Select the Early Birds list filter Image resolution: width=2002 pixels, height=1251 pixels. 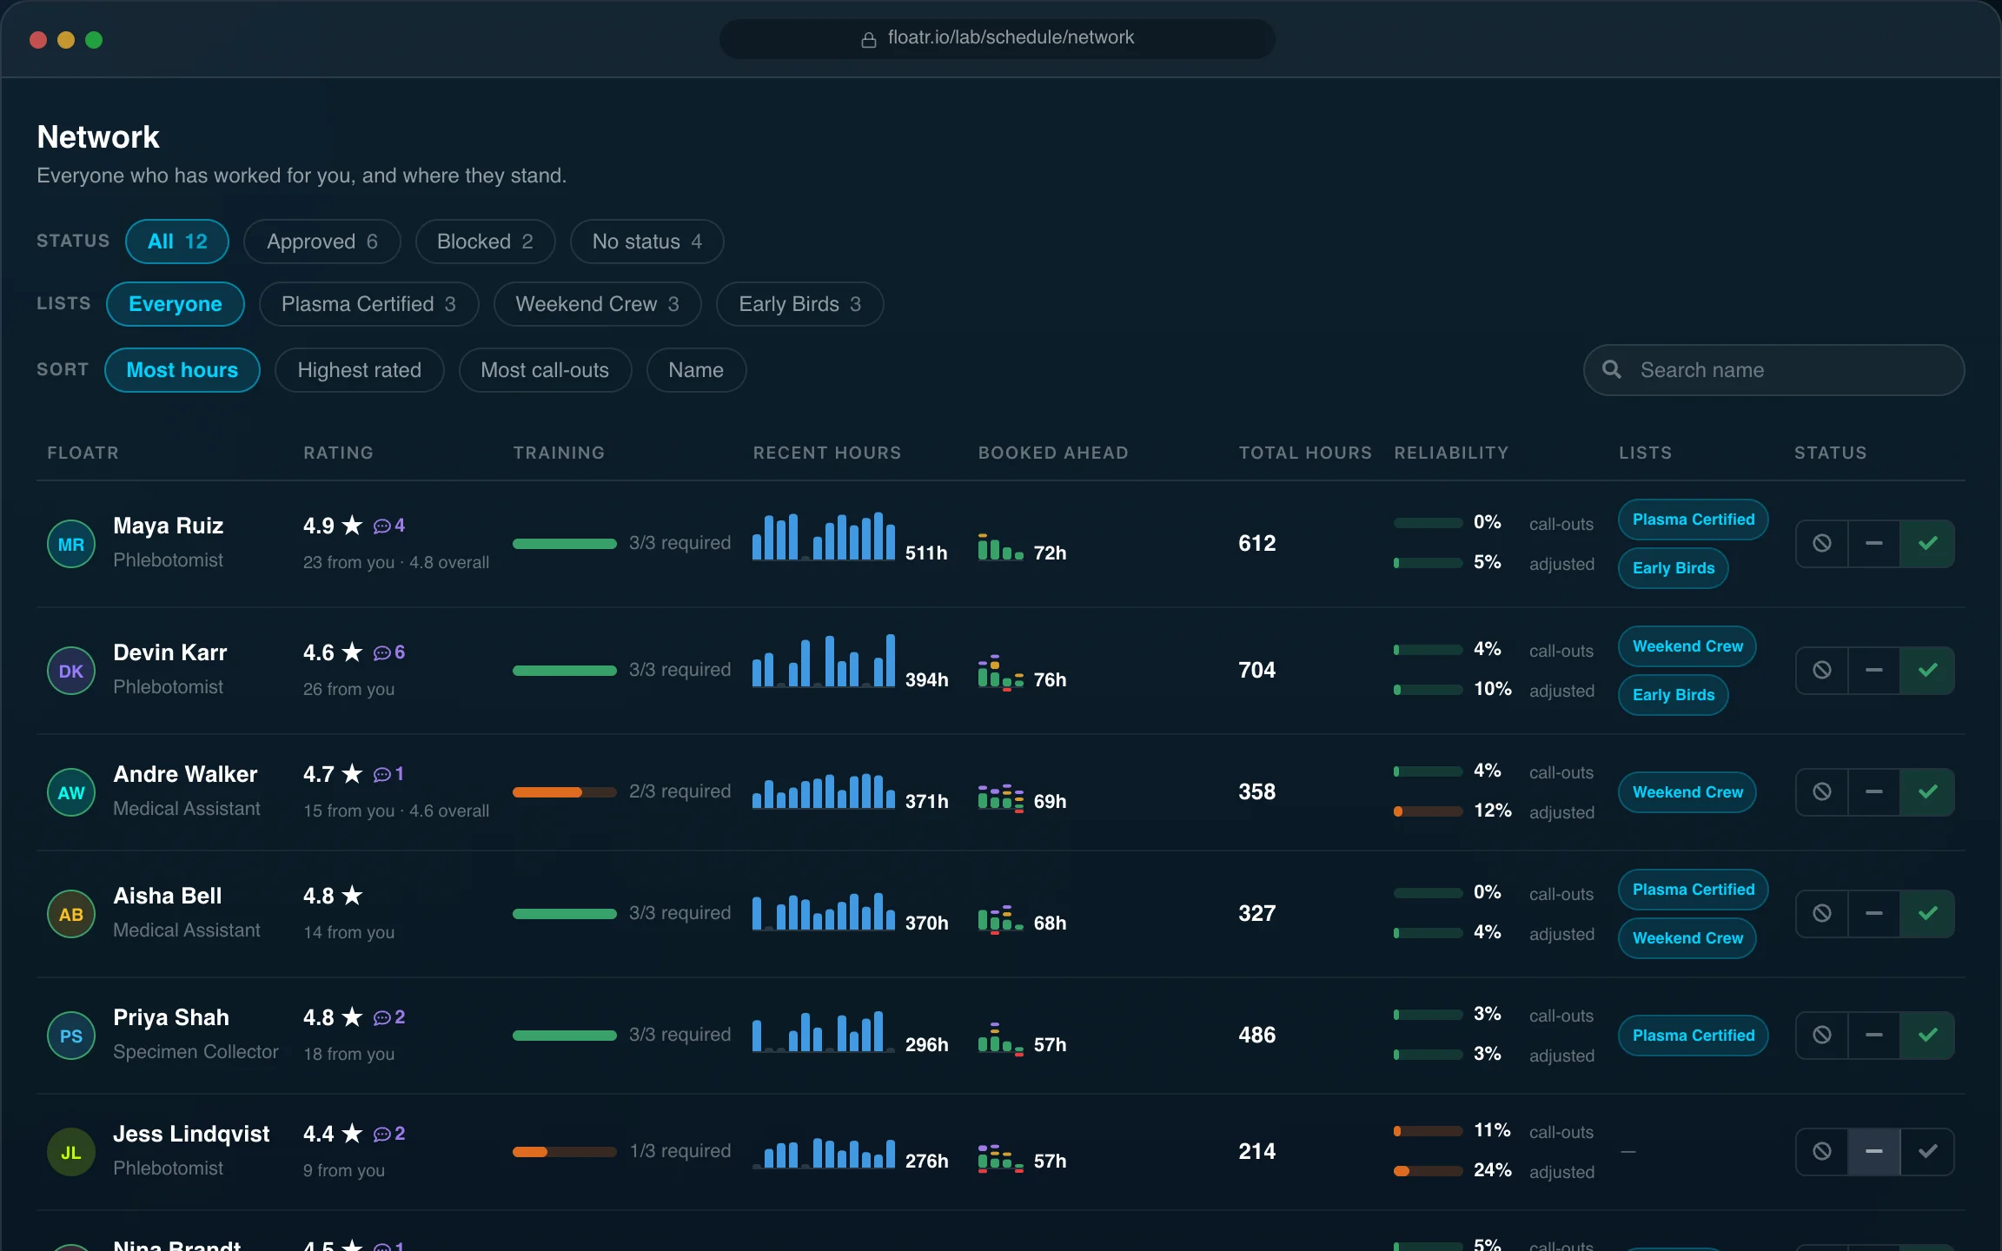(799, 304)
